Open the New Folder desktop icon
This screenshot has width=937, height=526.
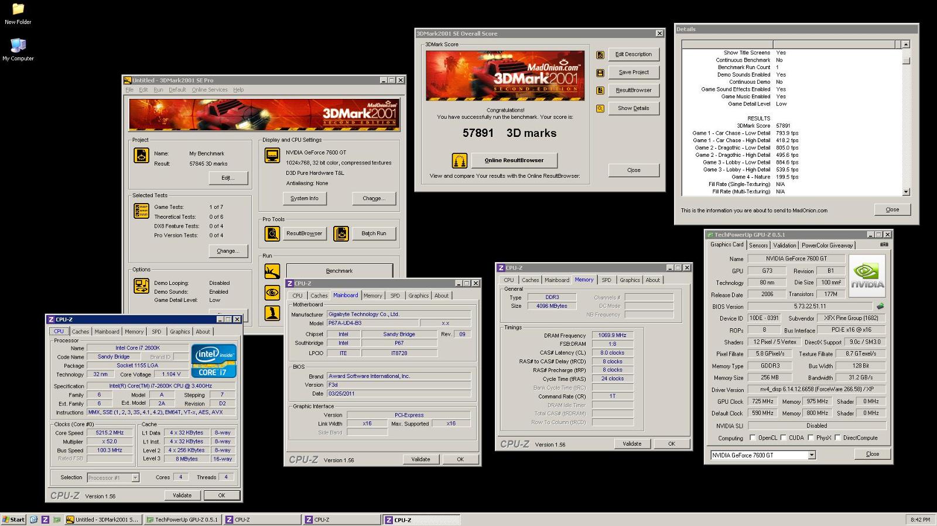[x=18, y=13]
